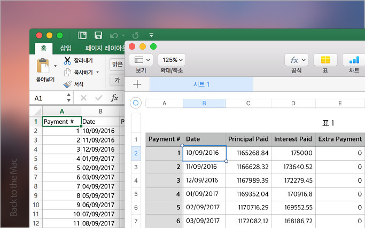Click the 서식 format painter brush
365x228 pixels.
pyautogui.click(x=67, y=84)
